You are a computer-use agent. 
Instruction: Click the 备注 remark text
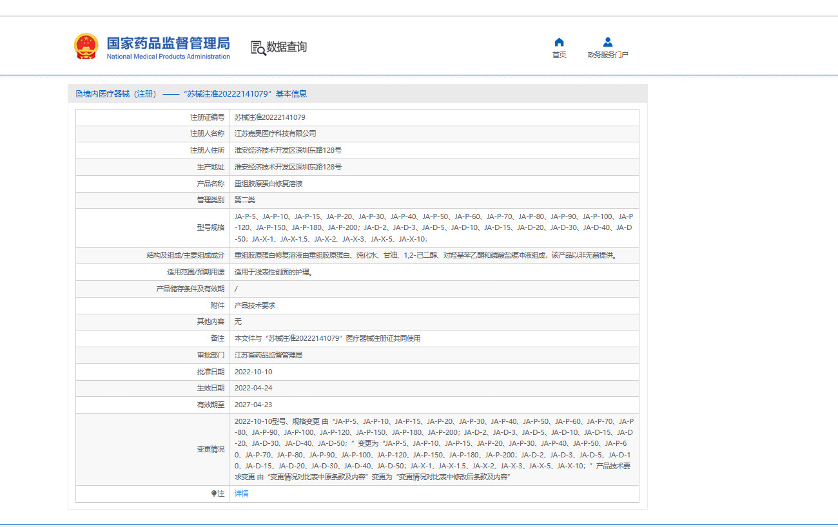point(327,338)
